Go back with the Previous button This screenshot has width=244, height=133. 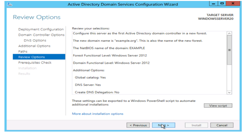(x=138, y=125)
